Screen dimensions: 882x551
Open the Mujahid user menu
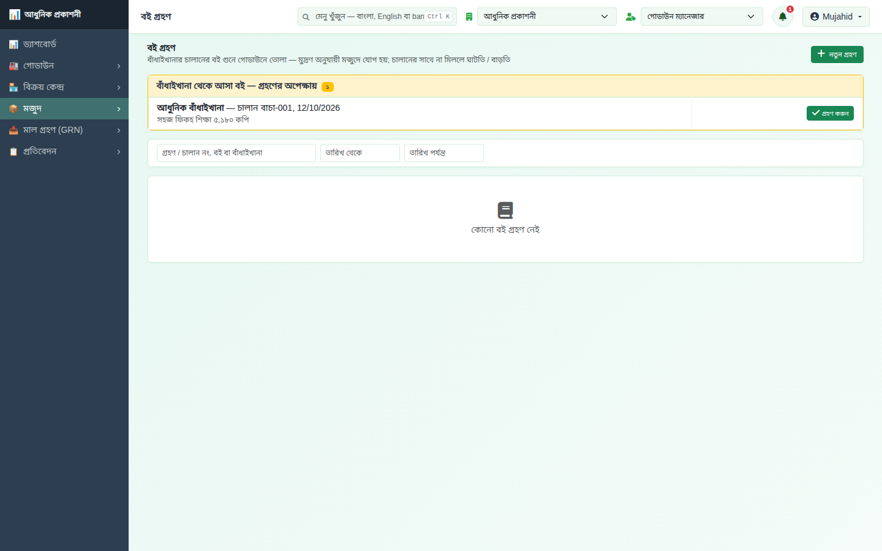(x=836, y=17)
